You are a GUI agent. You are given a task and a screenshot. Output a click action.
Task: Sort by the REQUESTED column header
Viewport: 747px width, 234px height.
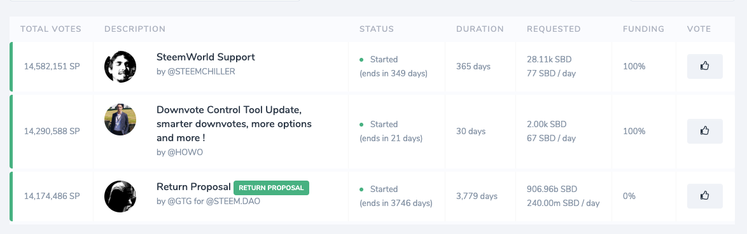click(554, 29)
